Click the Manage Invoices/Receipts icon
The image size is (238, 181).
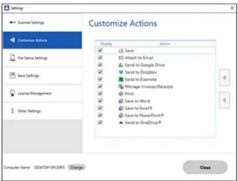(121, 87)
